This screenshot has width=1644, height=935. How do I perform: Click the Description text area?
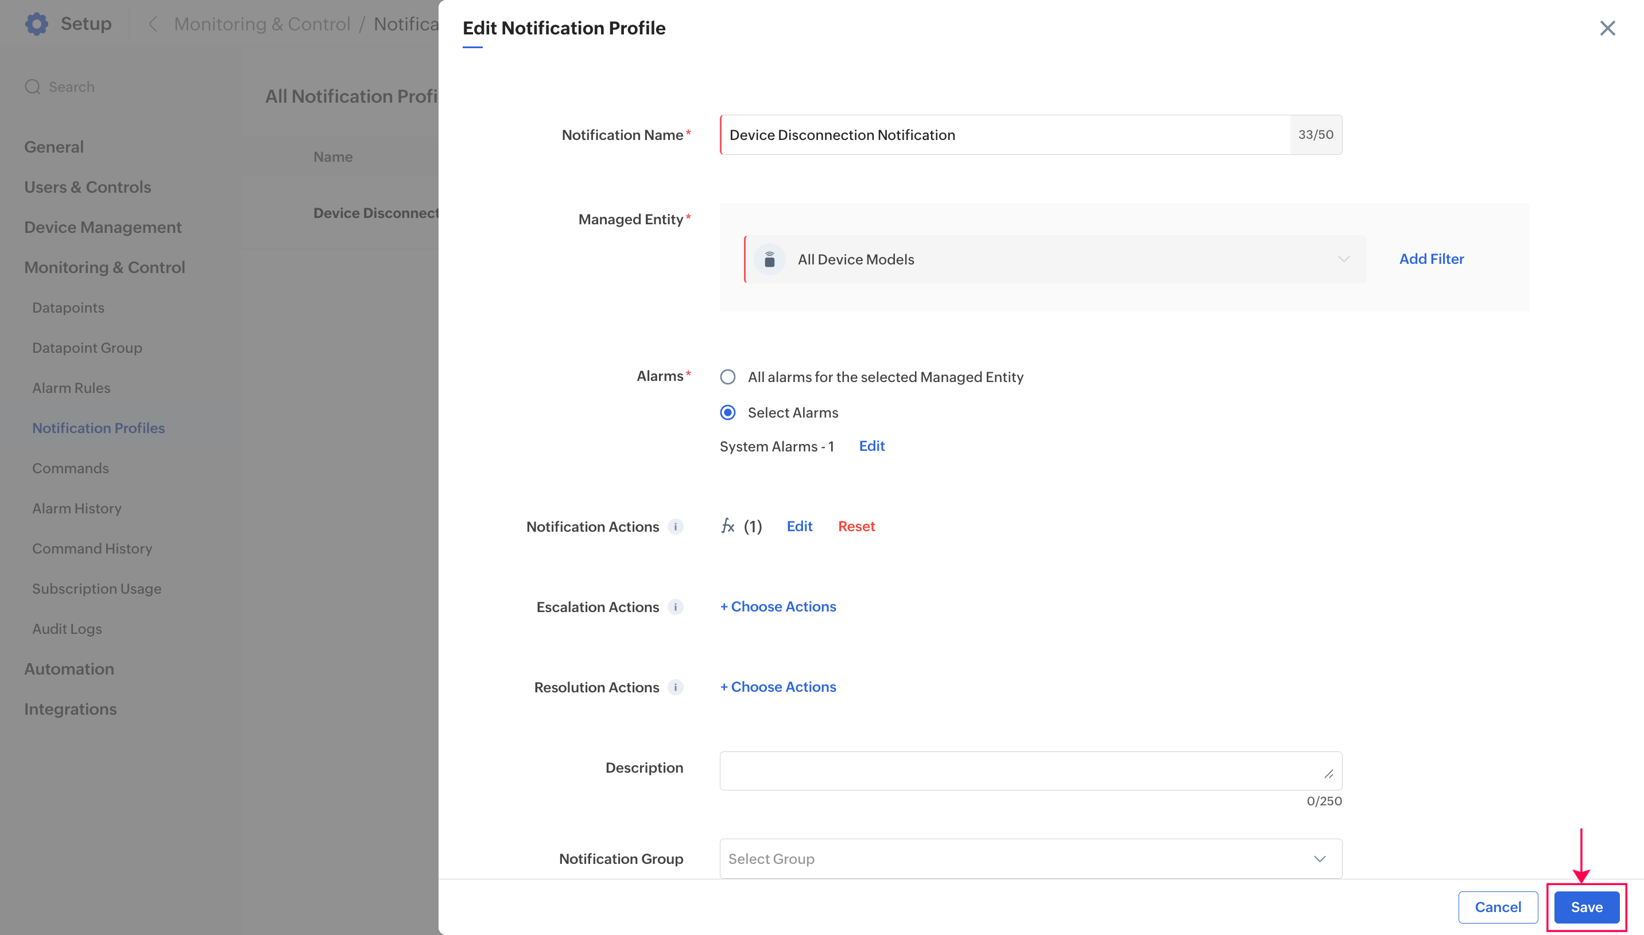pos(1030,770)
